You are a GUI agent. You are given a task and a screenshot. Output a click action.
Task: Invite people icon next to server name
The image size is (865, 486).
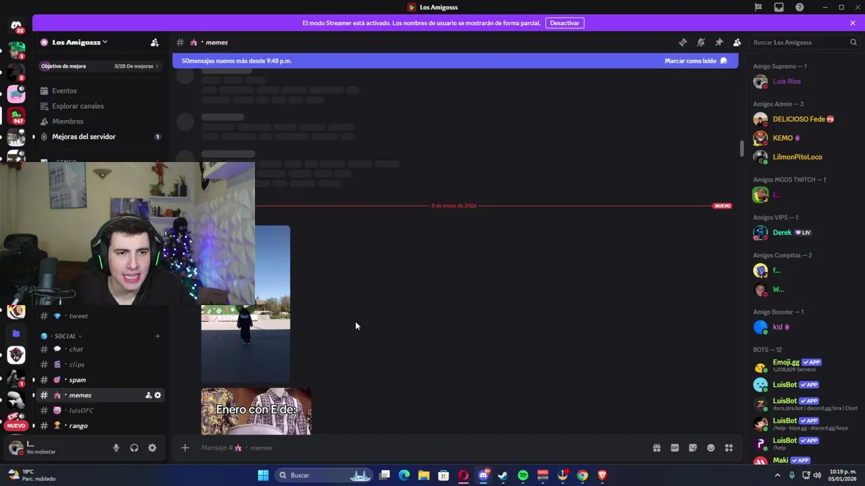tap(155, 42)
